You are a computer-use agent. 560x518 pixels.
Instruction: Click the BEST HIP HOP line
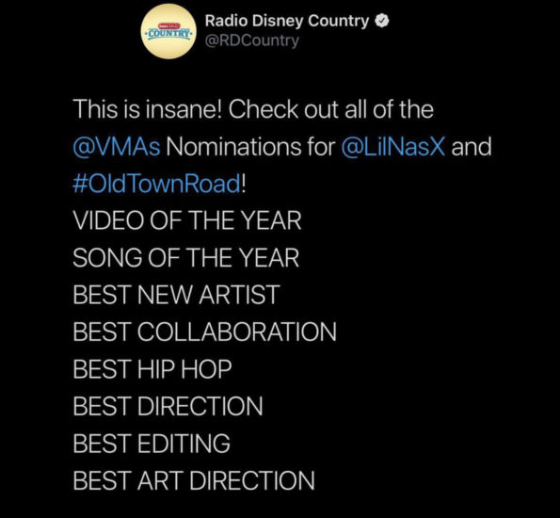pyautogui.click(x=152, y=369)
